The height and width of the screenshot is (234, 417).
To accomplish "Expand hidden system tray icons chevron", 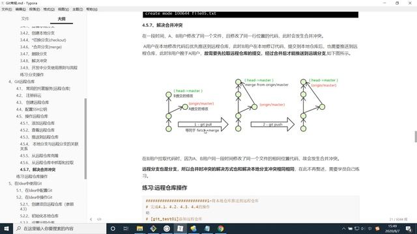I will tap(343, 228).
